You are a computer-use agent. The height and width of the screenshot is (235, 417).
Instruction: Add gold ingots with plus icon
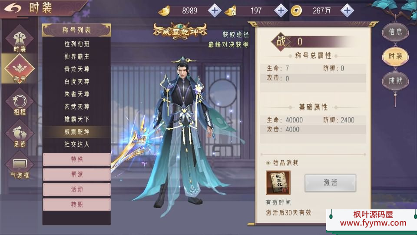[x=214, y=10]
